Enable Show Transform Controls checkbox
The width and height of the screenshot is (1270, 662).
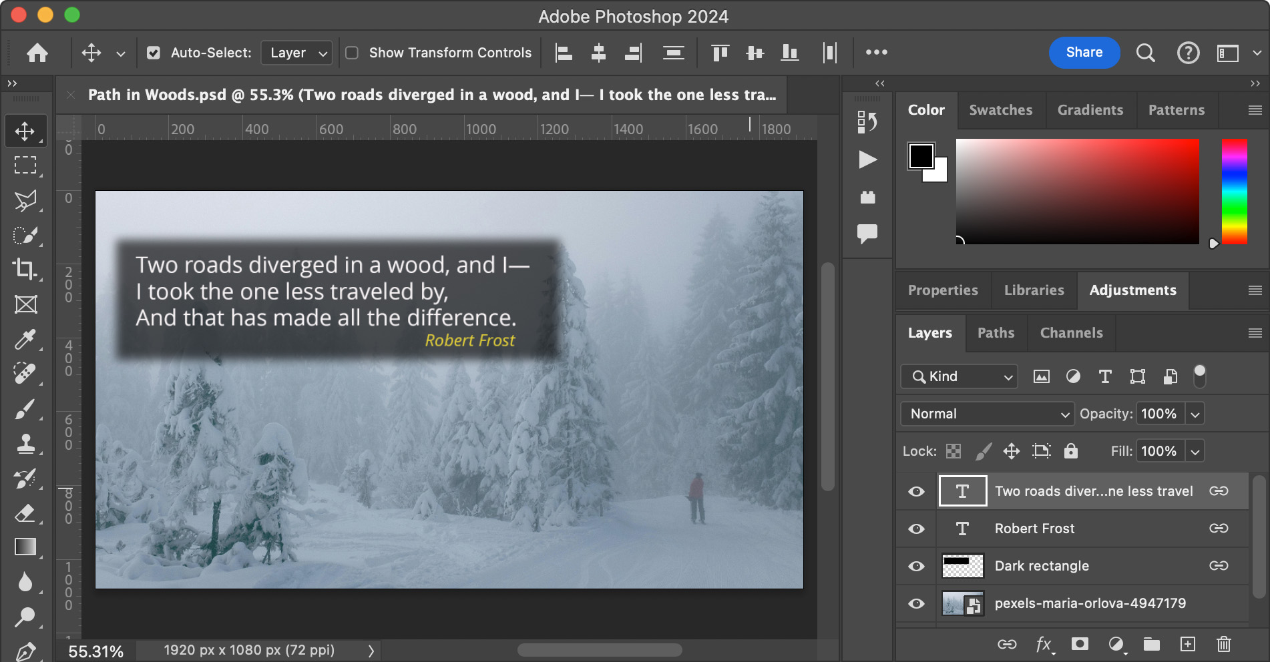click(x=352, y=53)
